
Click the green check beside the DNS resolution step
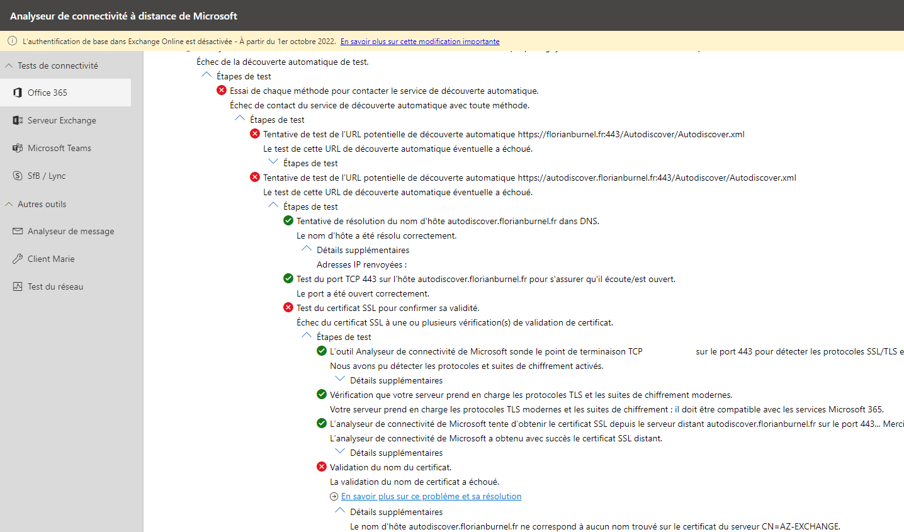click(x=288, y=220)
